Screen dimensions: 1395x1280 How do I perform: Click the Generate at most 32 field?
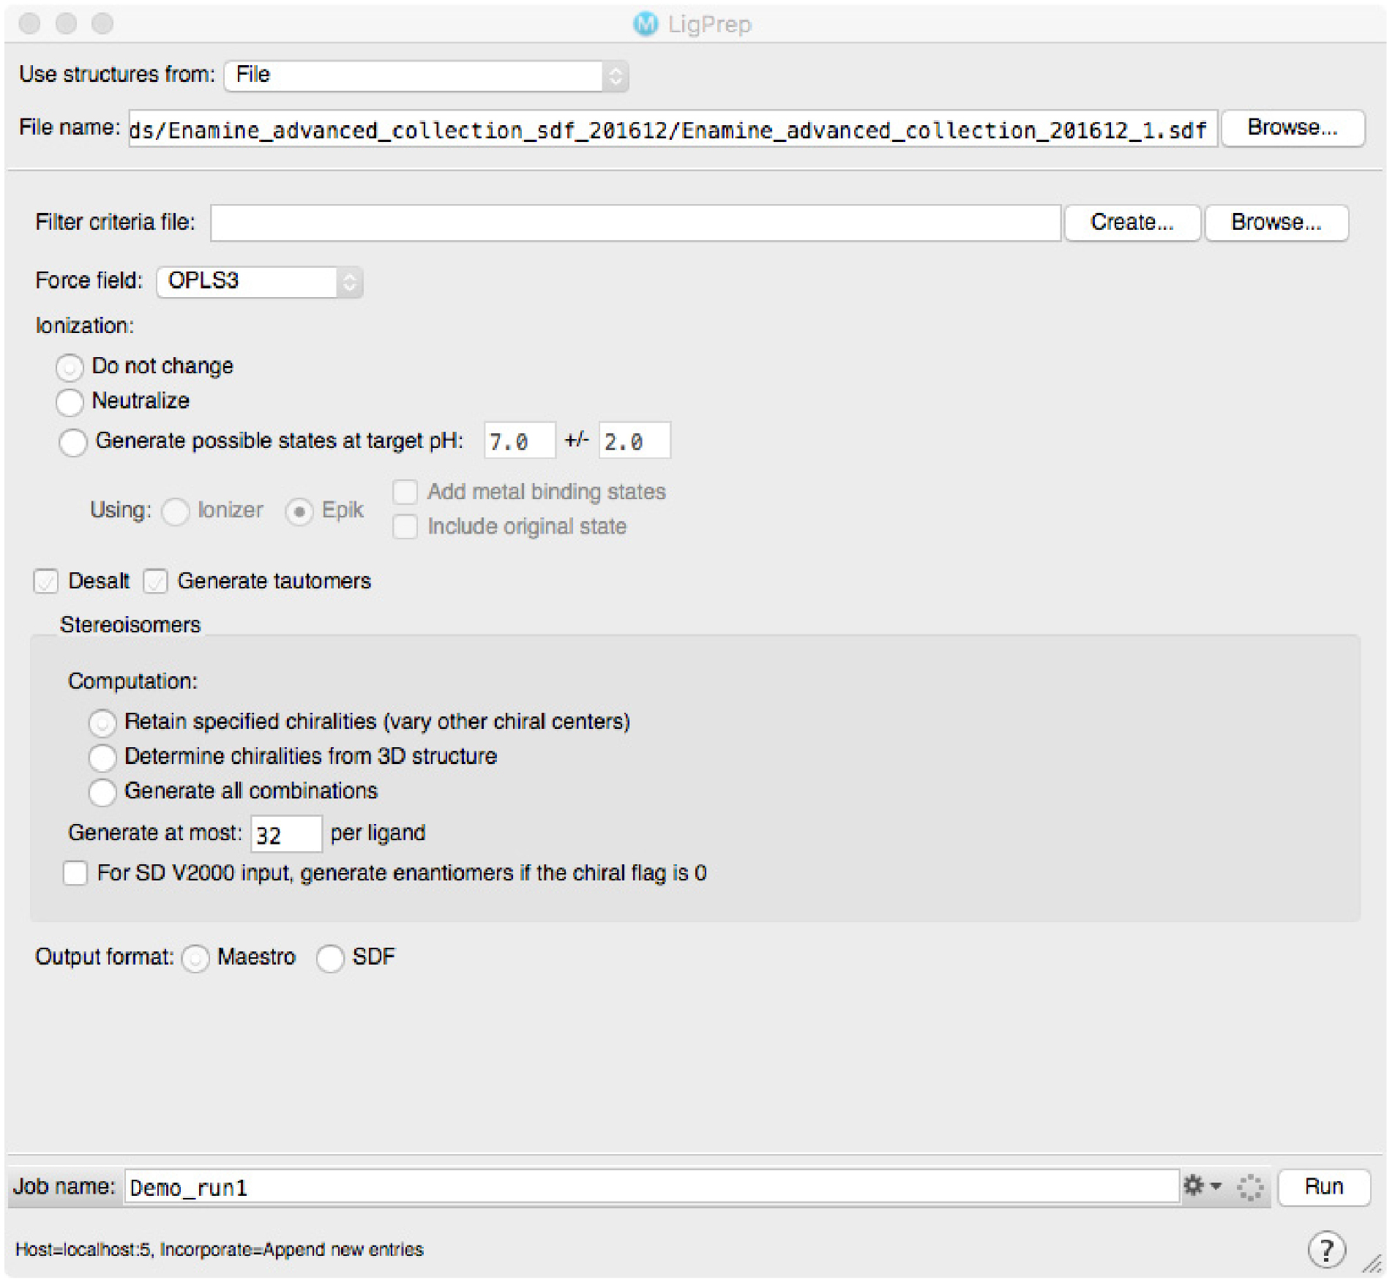286,834
